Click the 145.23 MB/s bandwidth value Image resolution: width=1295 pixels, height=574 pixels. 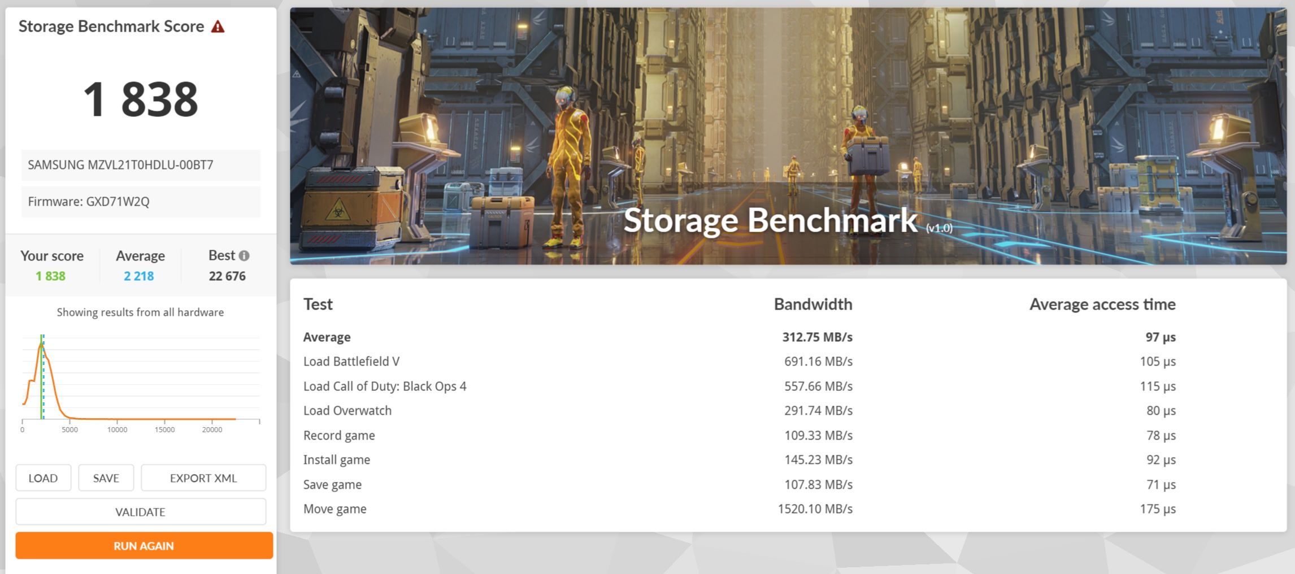pos(818,460)
